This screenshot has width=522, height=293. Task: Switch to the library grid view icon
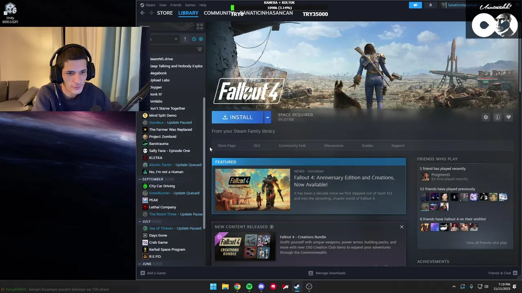(199, 26)
